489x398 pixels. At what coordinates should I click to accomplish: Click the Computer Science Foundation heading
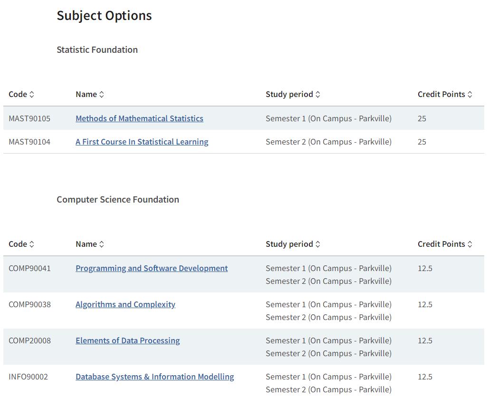[118, 199]
